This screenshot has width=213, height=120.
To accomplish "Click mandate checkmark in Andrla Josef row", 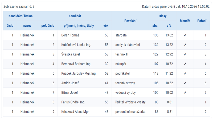I will 185,83.
